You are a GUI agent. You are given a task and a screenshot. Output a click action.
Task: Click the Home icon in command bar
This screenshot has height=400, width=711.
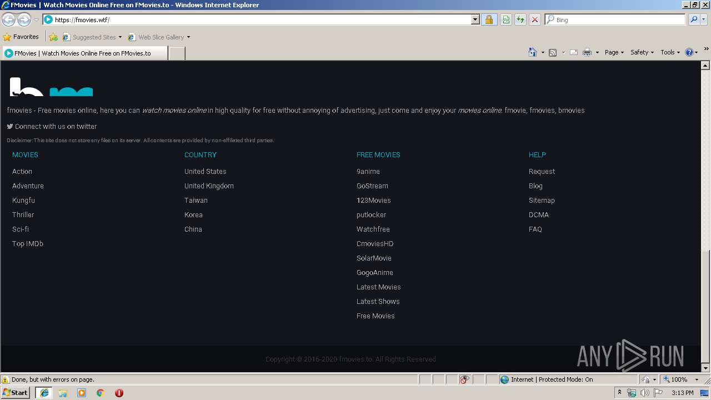533,52
